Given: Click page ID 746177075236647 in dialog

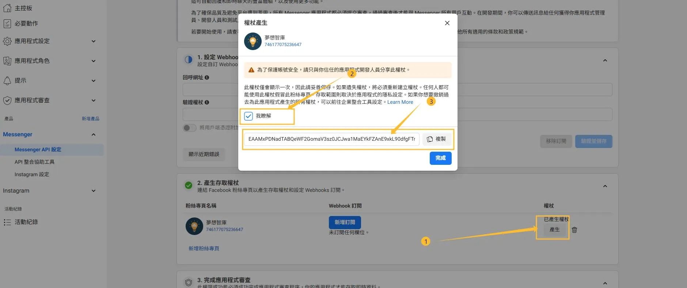Looking at the screenshot, I should pyautogui.click(x=283, y=45).
